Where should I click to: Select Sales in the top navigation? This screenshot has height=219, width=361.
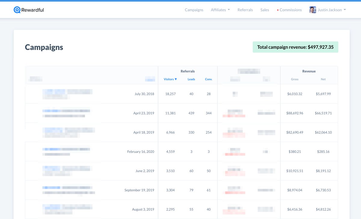pos(265,10)
